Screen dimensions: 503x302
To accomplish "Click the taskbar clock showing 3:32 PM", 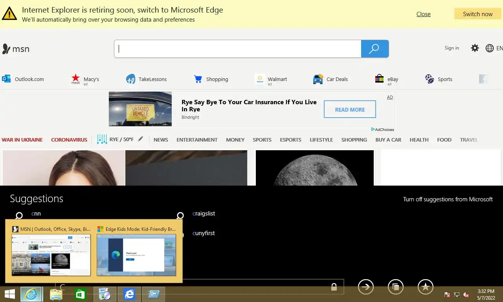I will click(x=486, y=295).
